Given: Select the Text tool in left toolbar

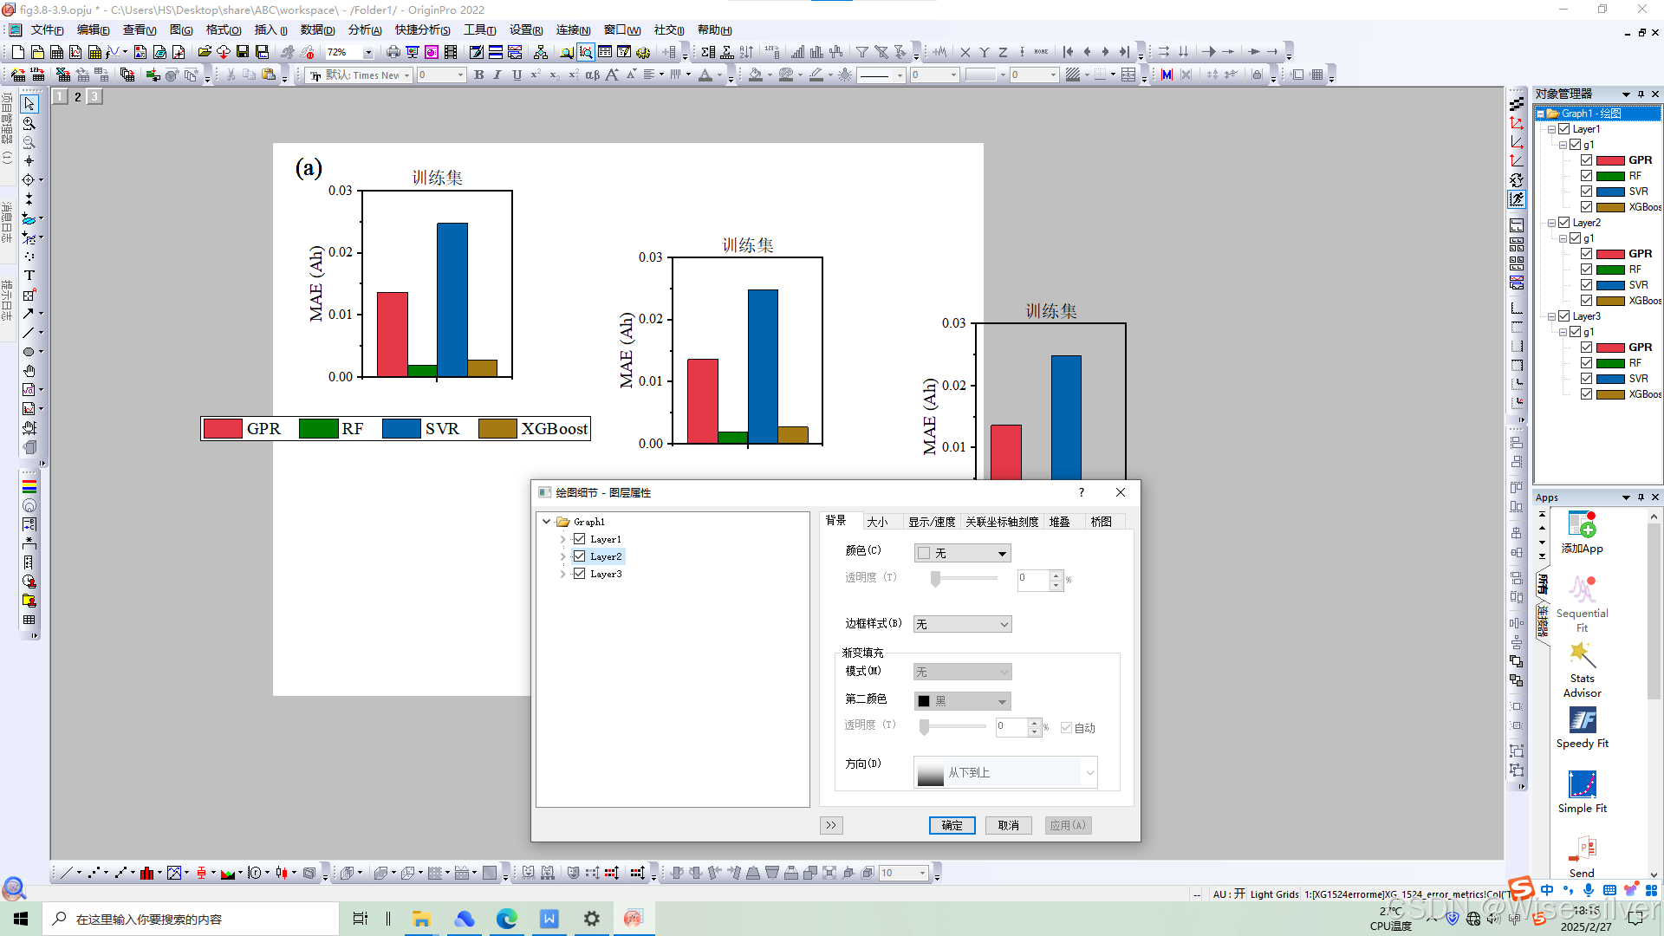Looking at the screenshot, I should click(29, 275).
